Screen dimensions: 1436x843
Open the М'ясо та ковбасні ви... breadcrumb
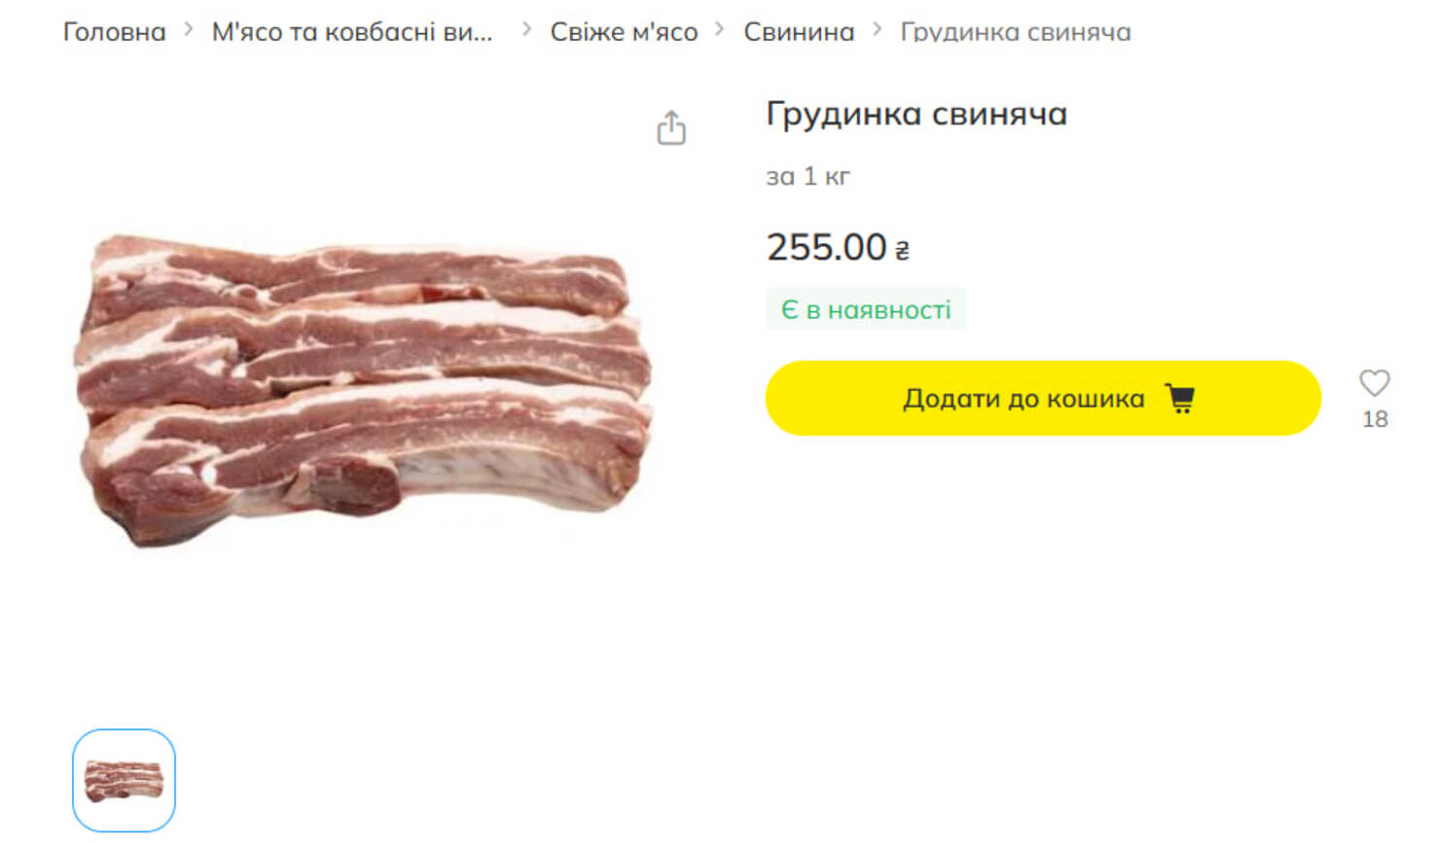click(x=352, y=32)
